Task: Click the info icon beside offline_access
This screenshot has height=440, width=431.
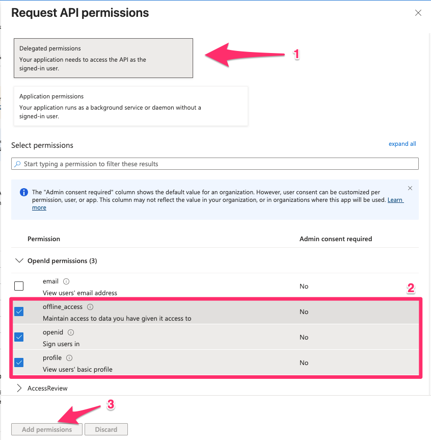Action: coord(90,307)
